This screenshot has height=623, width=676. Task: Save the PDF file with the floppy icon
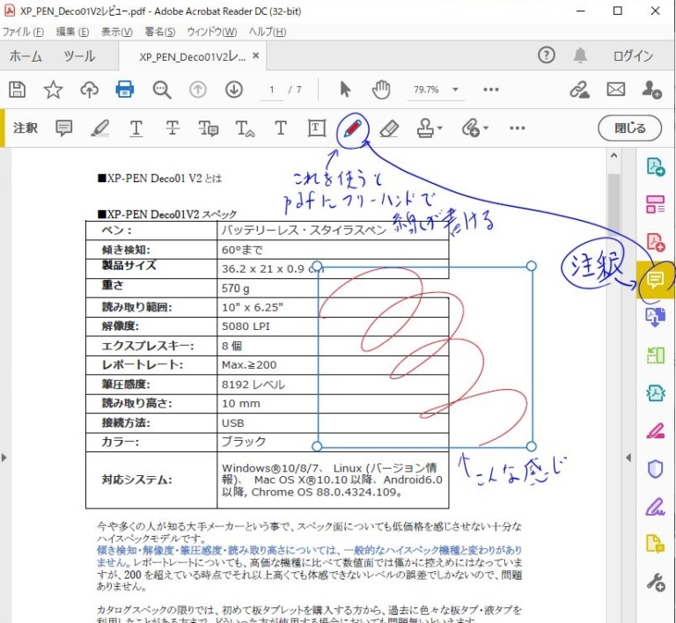18,90
